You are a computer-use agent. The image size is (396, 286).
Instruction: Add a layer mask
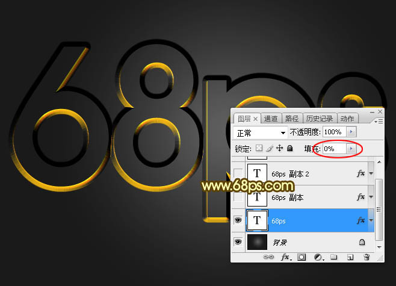[302, 257]
